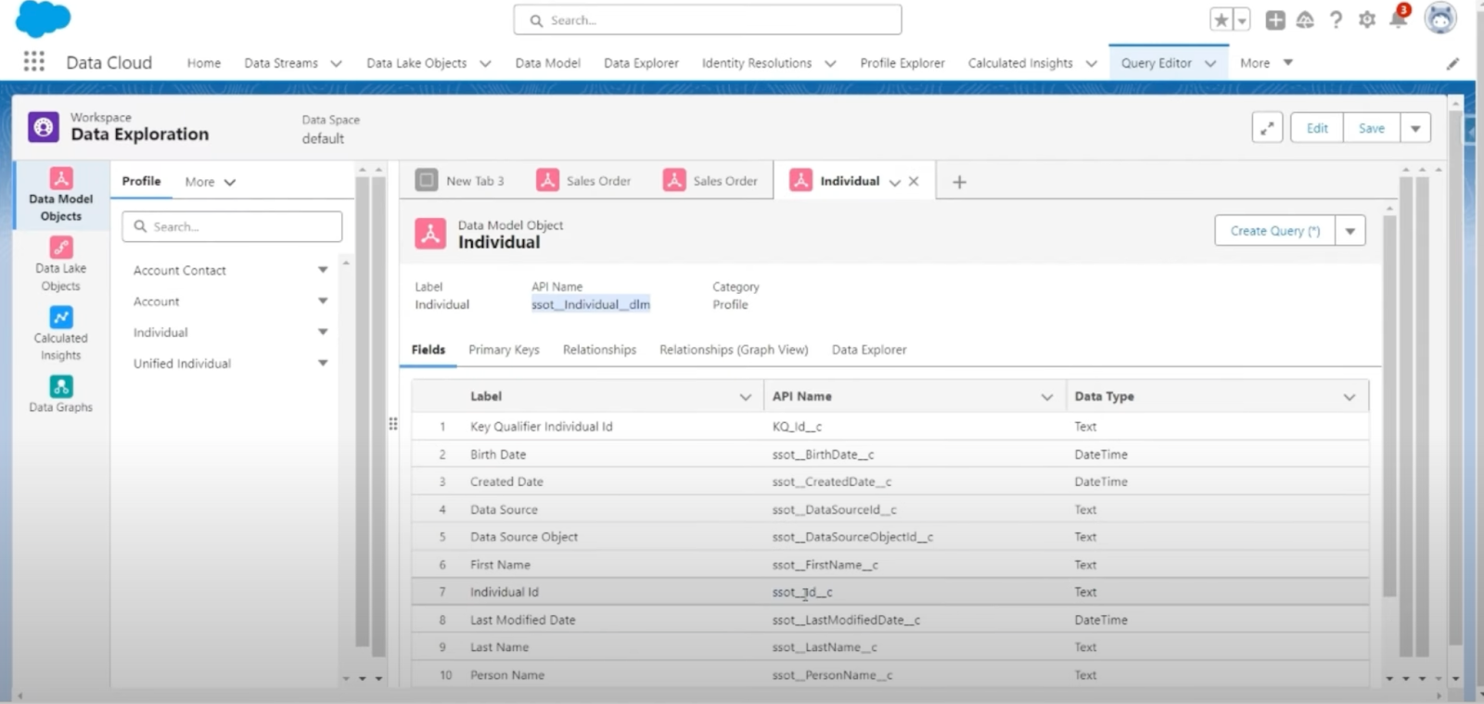Click the Individual data model object icon
Screen dimensions: 1484x704
[430, 234]
